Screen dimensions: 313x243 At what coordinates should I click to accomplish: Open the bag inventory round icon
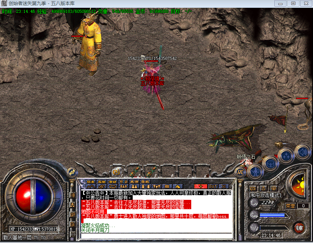270,164
